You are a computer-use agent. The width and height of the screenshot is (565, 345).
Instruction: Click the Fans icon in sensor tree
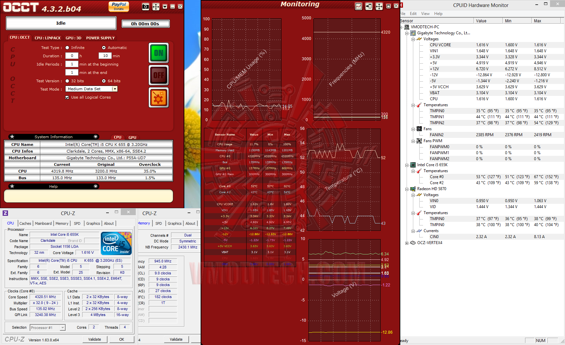coord(419,129)
